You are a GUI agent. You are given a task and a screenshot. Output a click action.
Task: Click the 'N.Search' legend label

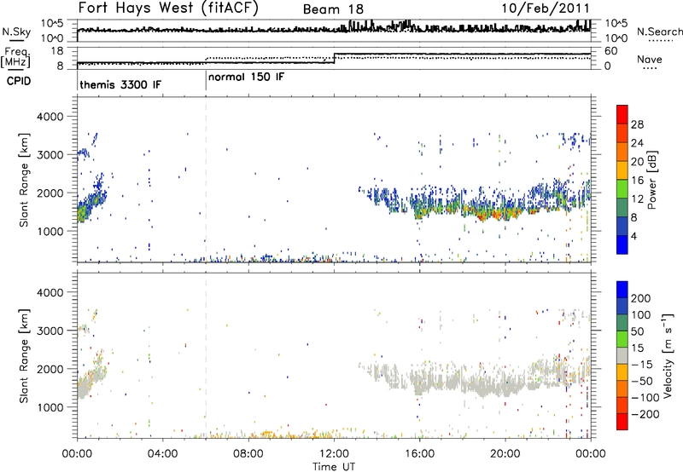click(x=659, y=32)
